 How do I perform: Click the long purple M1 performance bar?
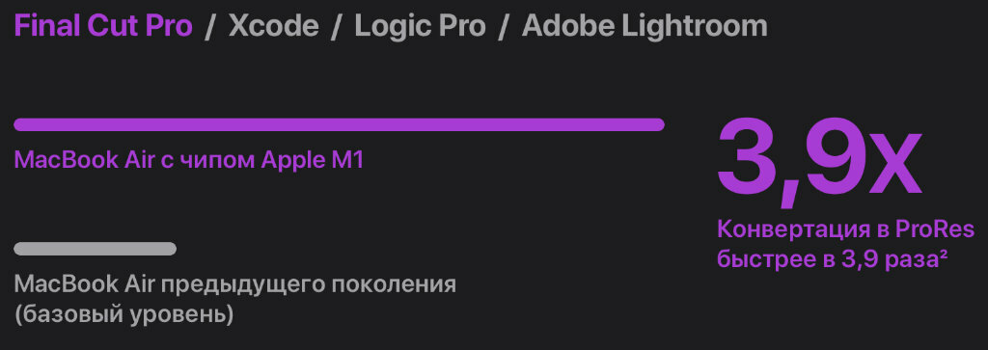(339, 124)
